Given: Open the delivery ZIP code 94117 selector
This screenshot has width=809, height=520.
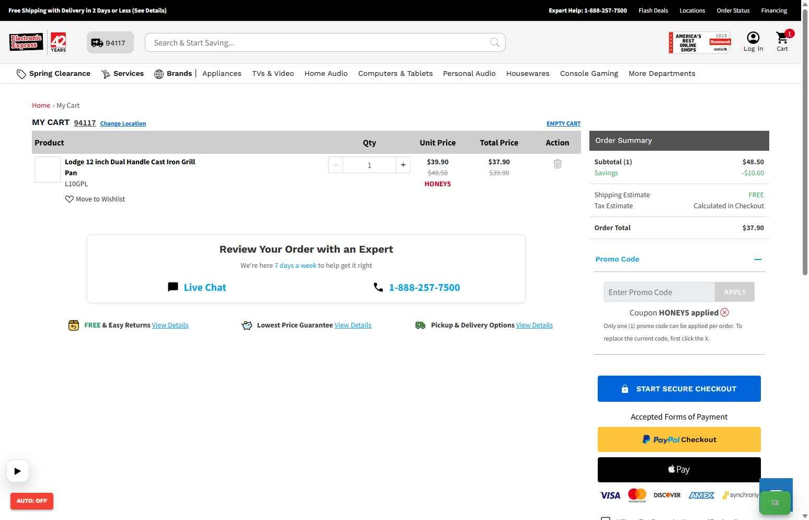Looking at the screenshot, I should click(x=110, y=43).
